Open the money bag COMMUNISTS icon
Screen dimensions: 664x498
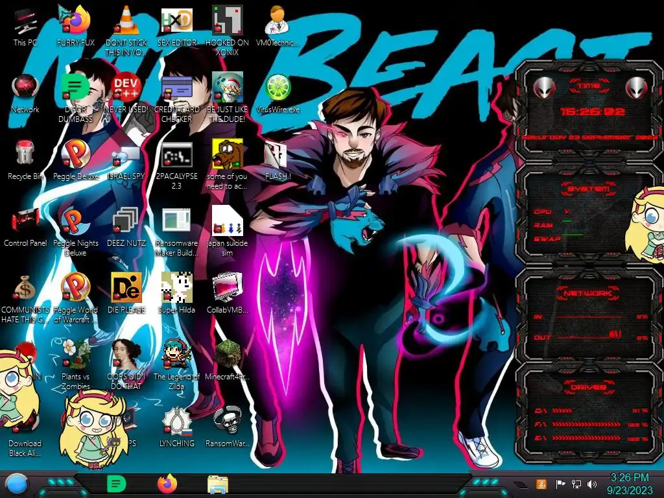click(25, 299)
